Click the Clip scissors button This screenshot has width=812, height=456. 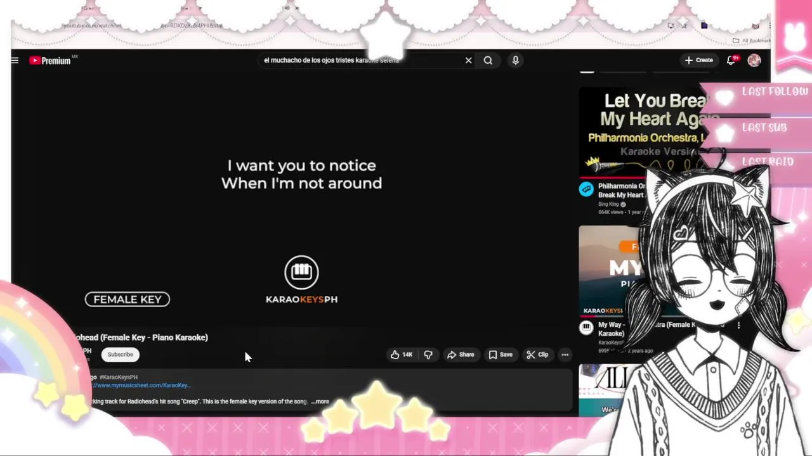click(537, 355)
